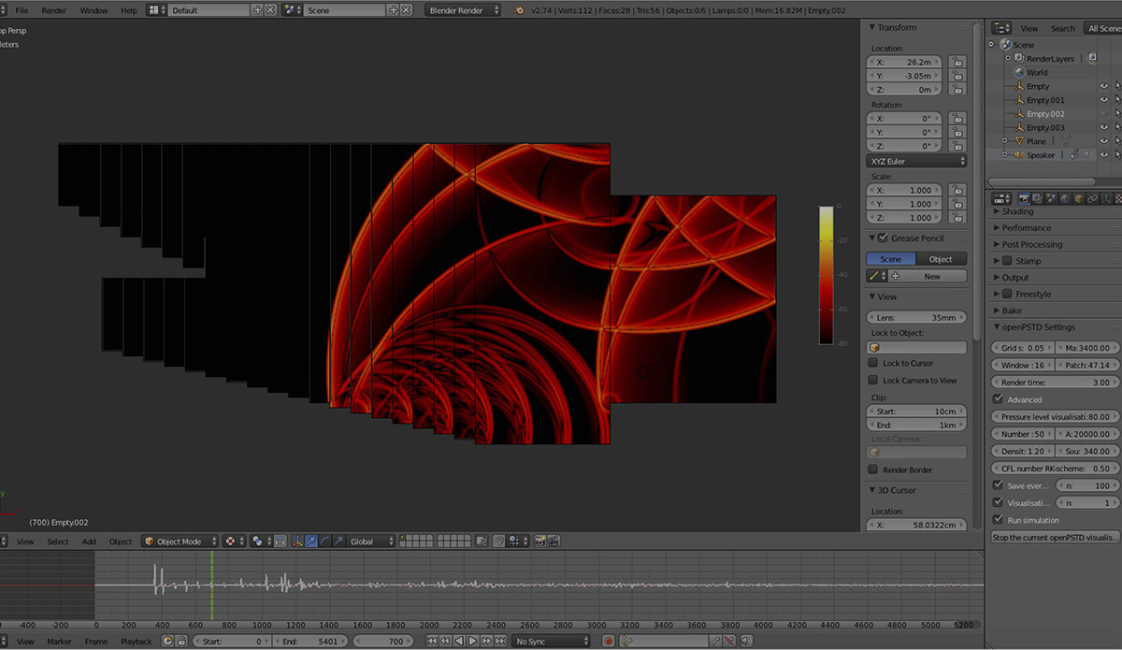This screenshot has width=1122, height=650.
Task: Click the New grease pencil layer button
Action: (x=927, y=277)
